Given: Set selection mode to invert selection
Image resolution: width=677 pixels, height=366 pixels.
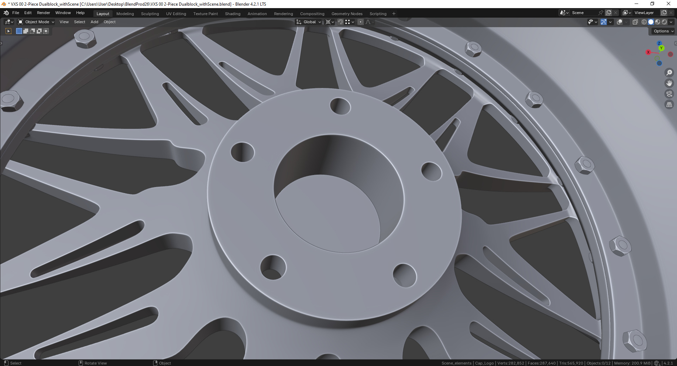Looking at the screenshot, I should (x=39, y=31).
